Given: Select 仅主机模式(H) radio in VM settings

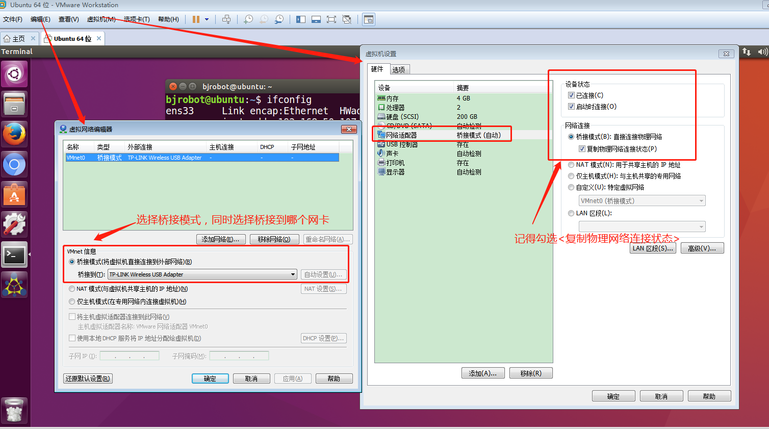Looking at the screenshot, I should pyautogui.click(x=571, y=176).
